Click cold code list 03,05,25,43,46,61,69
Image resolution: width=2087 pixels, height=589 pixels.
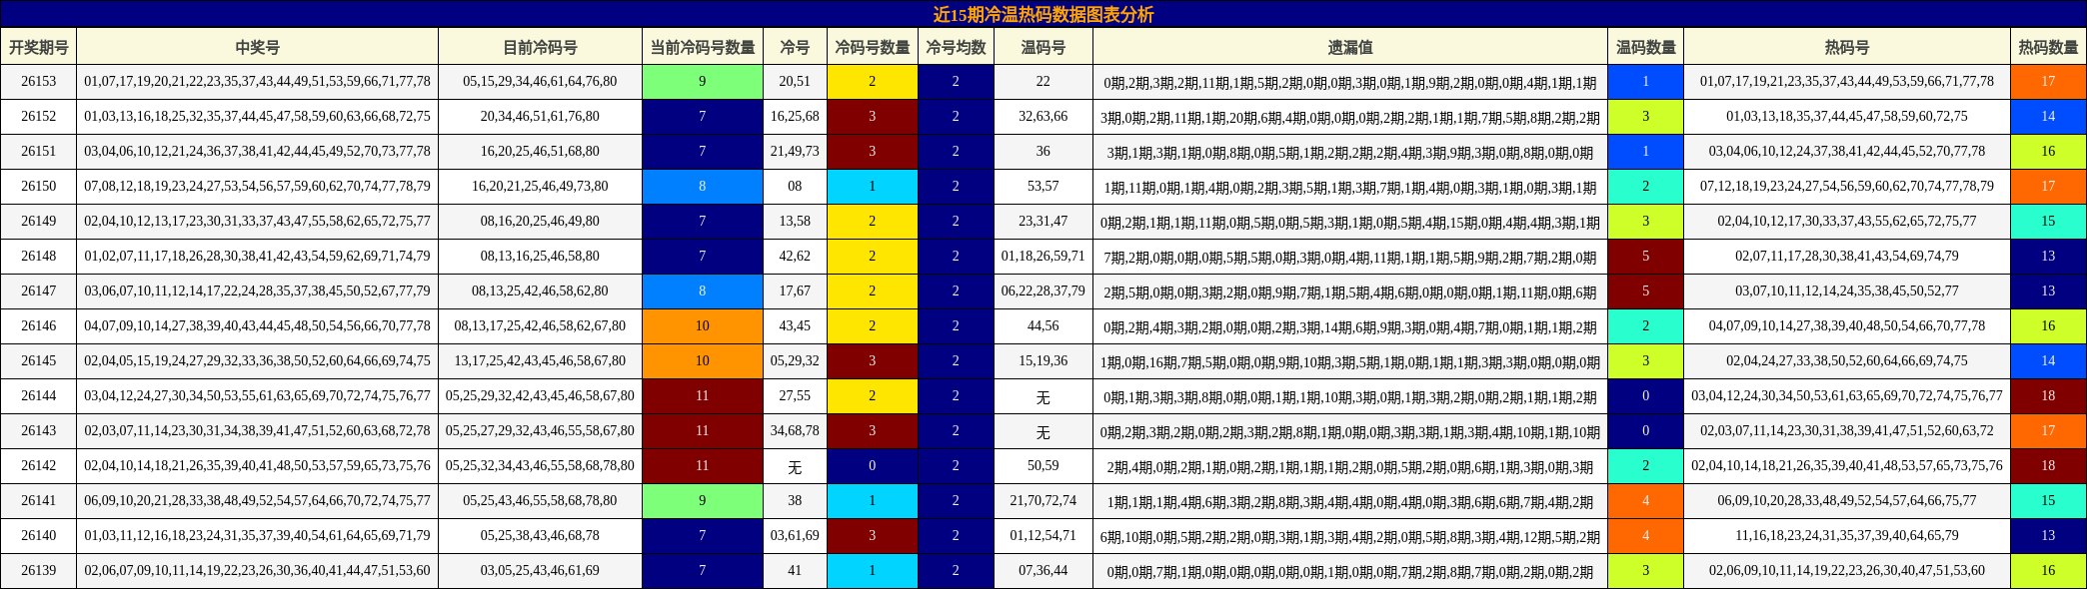(540, 571)
